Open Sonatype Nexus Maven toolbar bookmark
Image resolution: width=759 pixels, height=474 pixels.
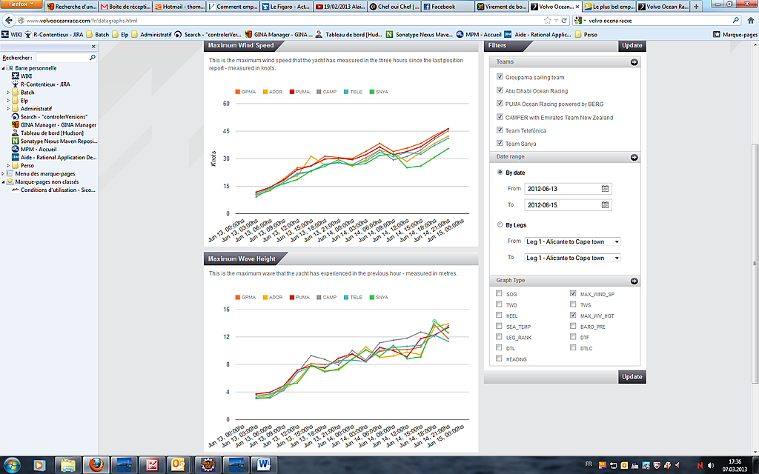(x=420, y=34)
